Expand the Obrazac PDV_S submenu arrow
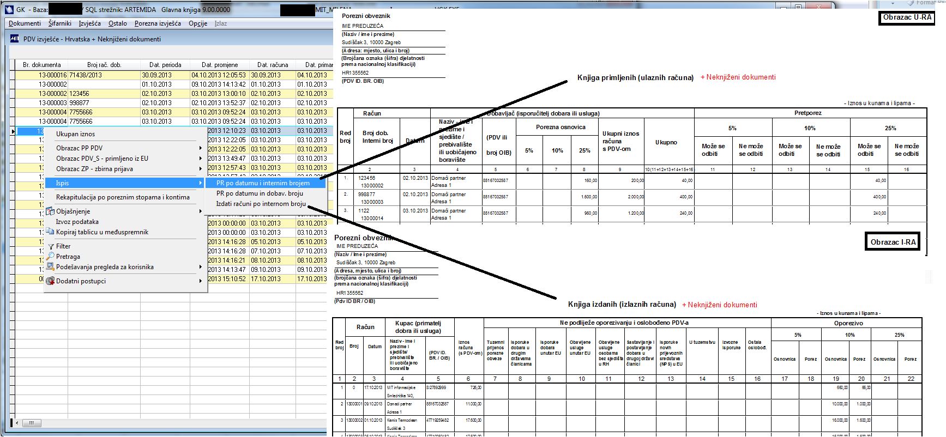The height and width of the screenshot is (437, 946). coord(201,159)
